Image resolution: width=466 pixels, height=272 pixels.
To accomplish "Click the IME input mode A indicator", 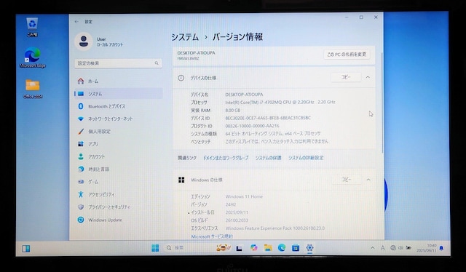I will point(383,248).
